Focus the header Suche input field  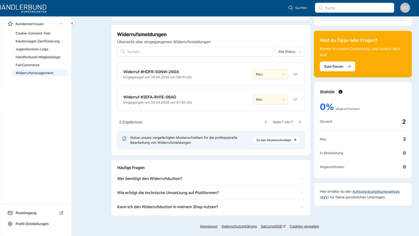tap(354, 8)
